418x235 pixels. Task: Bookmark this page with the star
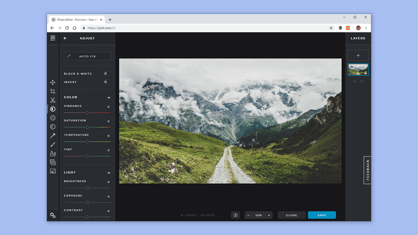click(x=331, y=28)
